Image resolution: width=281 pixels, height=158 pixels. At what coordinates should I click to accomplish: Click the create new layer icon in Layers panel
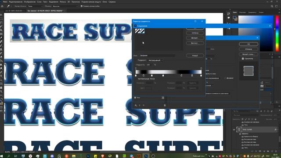point(272,151)
